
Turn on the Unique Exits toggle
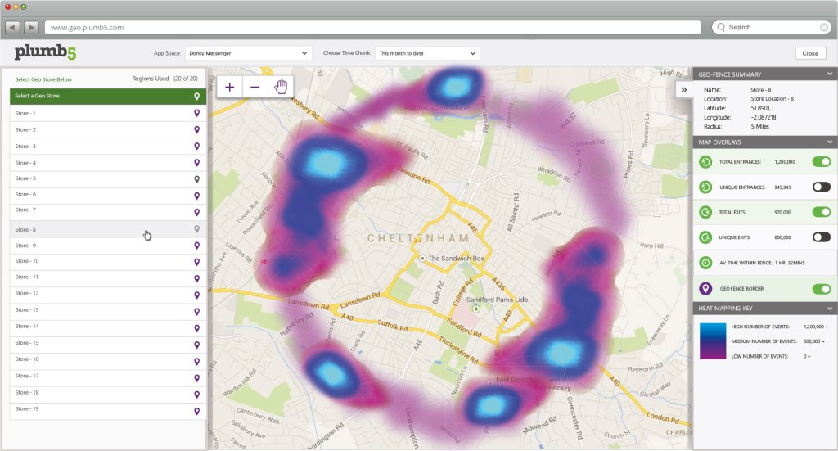pos(822,237)
